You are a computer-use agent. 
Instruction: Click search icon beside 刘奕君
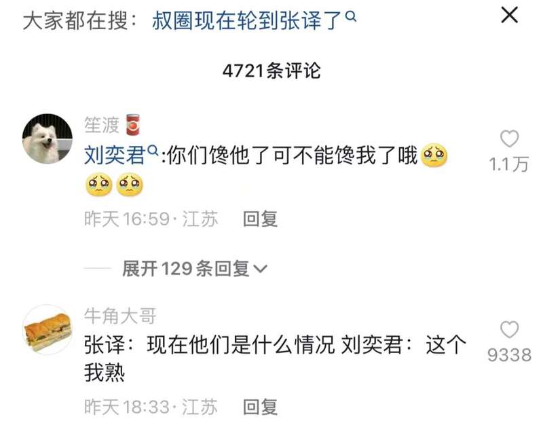153,150
